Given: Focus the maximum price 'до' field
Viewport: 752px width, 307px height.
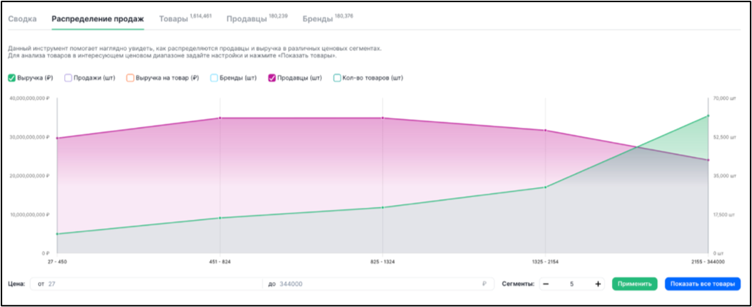Looking at the screenshot, I should pos(379,284).
